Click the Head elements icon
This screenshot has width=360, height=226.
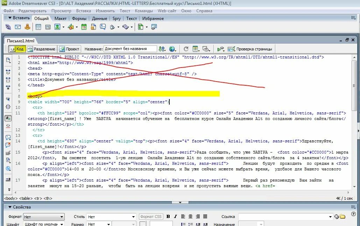[112, 27]
